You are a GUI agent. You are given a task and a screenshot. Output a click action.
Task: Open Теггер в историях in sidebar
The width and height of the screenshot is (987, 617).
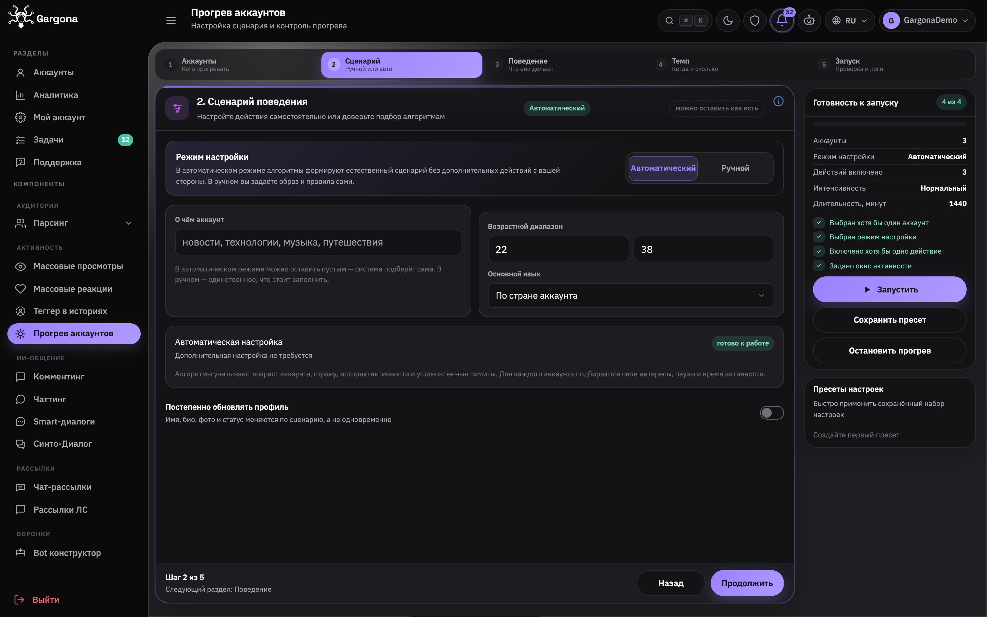[x=74, y=311]
